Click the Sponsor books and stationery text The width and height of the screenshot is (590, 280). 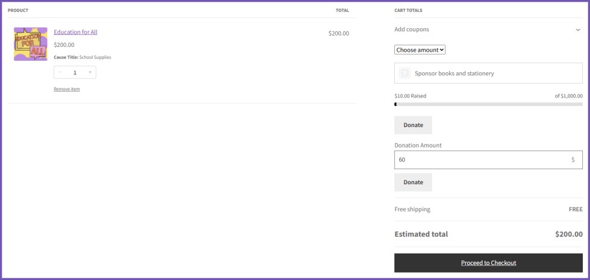click(x=454, y=73)
